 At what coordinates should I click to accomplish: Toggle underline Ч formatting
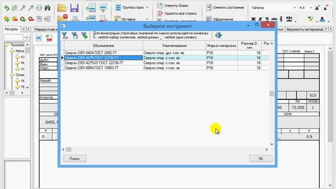pyautogui.click(x=267, y=19)
